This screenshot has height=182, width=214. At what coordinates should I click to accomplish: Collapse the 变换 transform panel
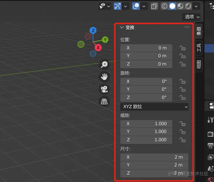(122, 27)
